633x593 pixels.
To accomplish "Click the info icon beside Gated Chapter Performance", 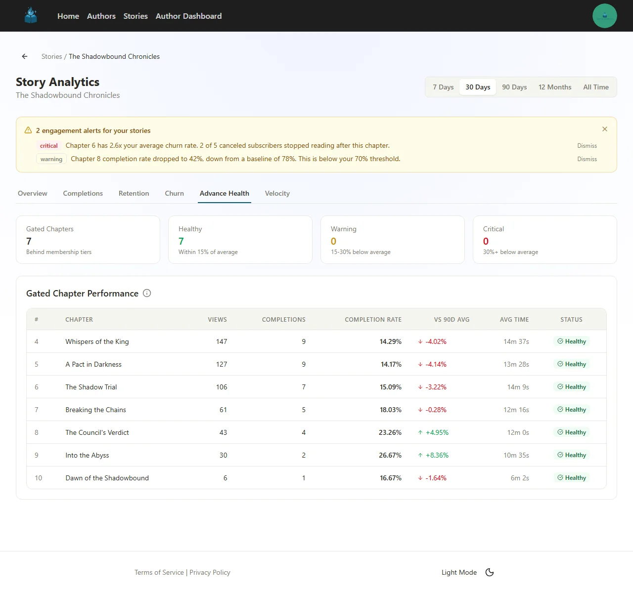I will [x=146, y=293].
